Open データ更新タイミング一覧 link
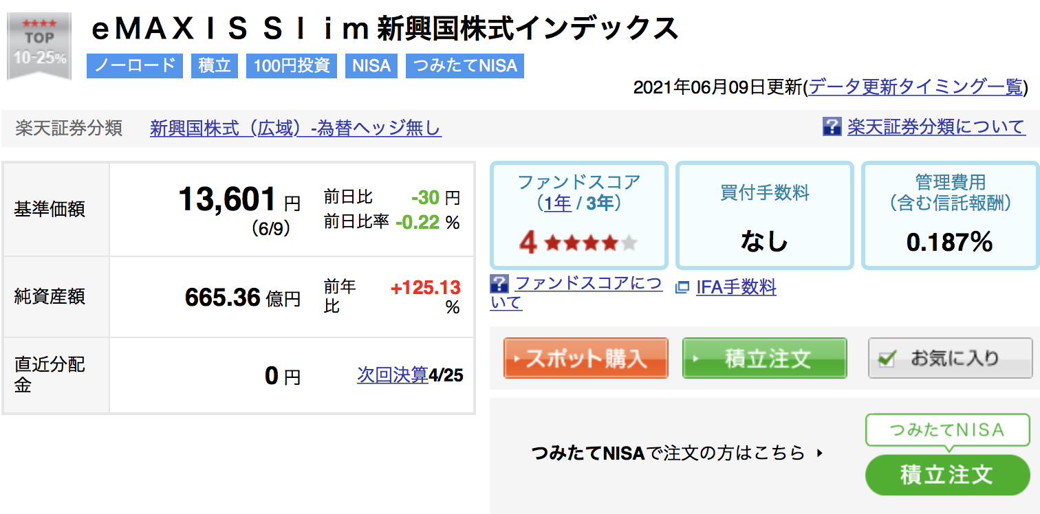 [x=916, y=87]
